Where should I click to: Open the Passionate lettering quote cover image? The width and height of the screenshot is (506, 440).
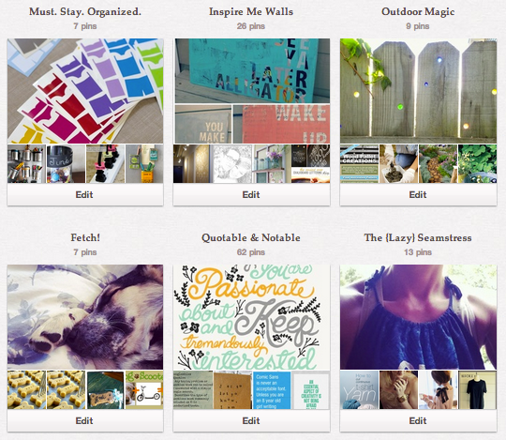[251, 317]
